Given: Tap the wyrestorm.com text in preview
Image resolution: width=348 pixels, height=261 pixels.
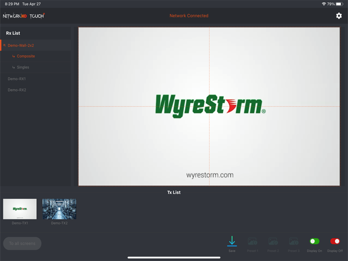Looking at the screenshot, I should (210, 175).
